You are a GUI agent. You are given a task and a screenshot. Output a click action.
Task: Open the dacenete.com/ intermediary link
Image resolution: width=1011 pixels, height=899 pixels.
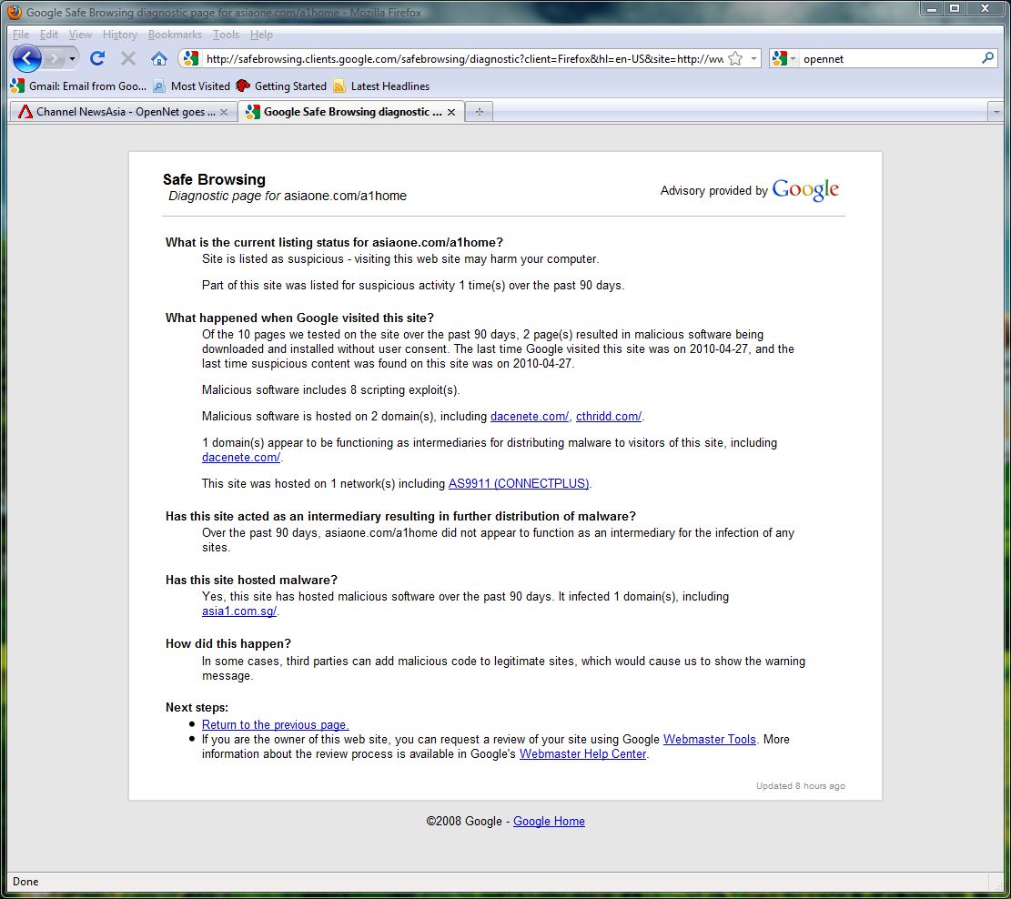click(241, 458)
